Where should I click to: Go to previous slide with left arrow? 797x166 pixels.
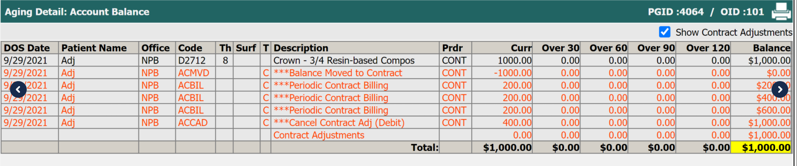pyautogui.click(x=18, y=89)
